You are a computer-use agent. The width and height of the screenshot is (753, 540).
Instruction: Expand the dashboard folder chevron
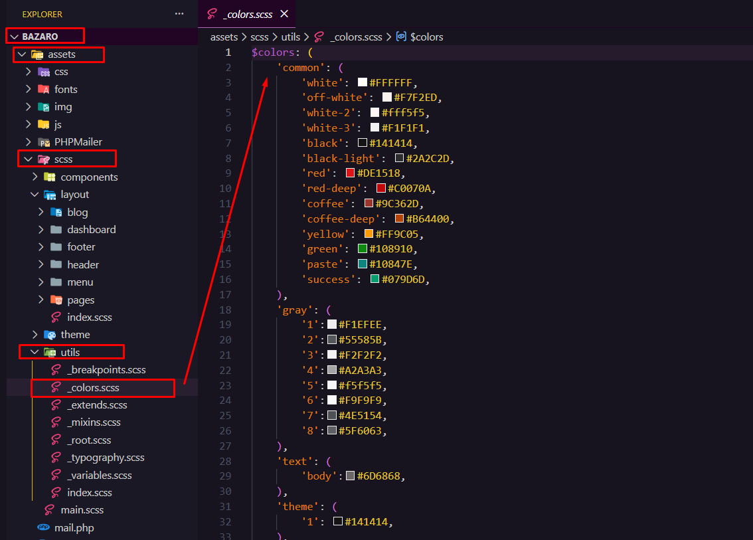click(41, 230)
